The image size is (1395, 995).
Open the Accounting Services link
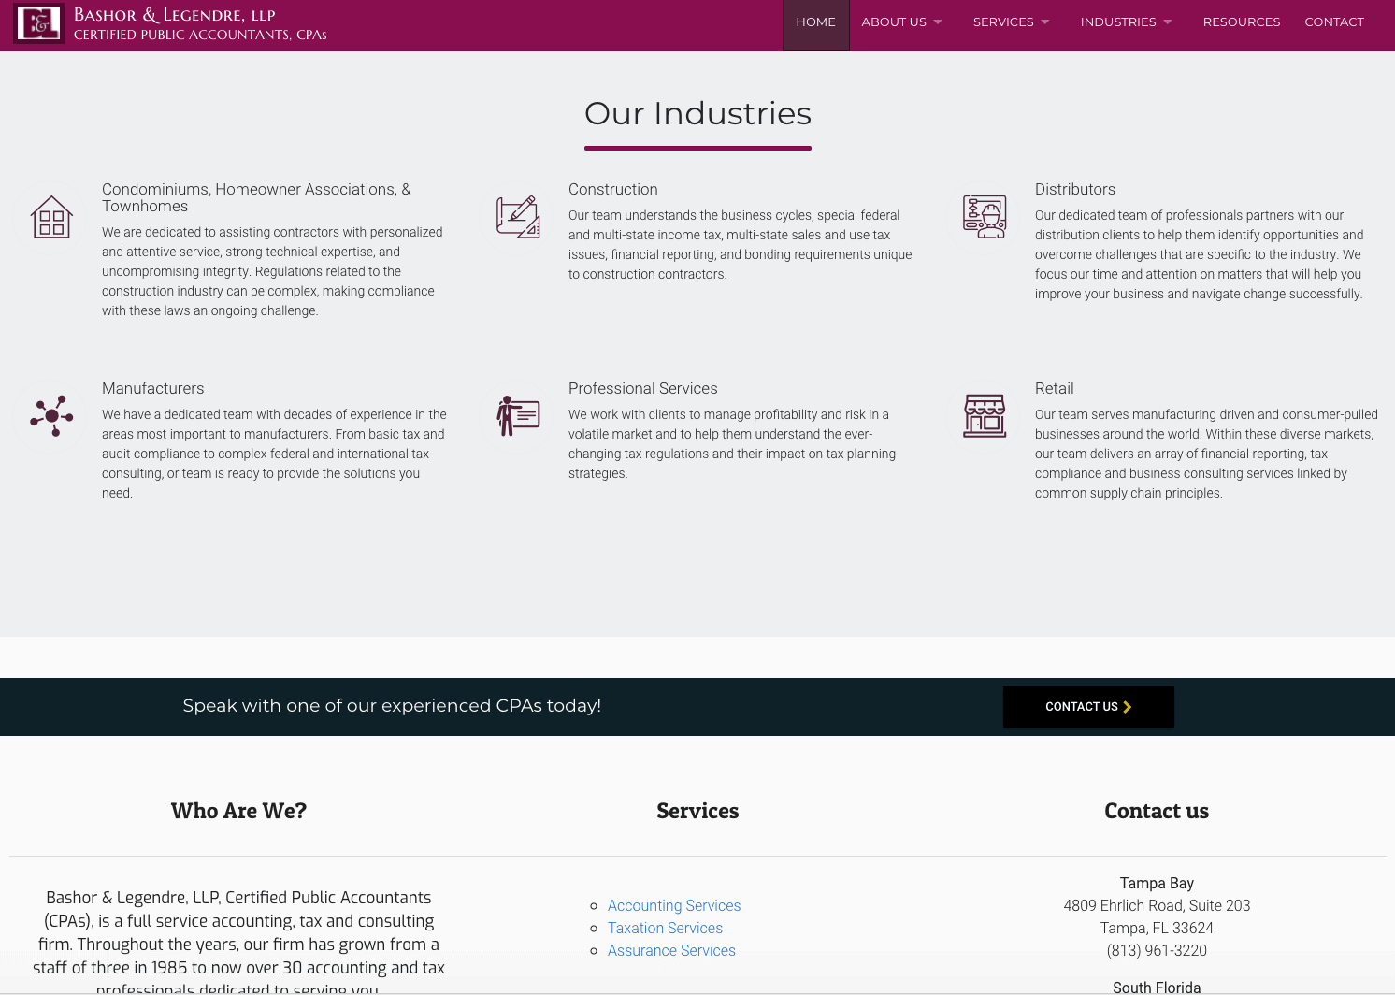[673, 905]
